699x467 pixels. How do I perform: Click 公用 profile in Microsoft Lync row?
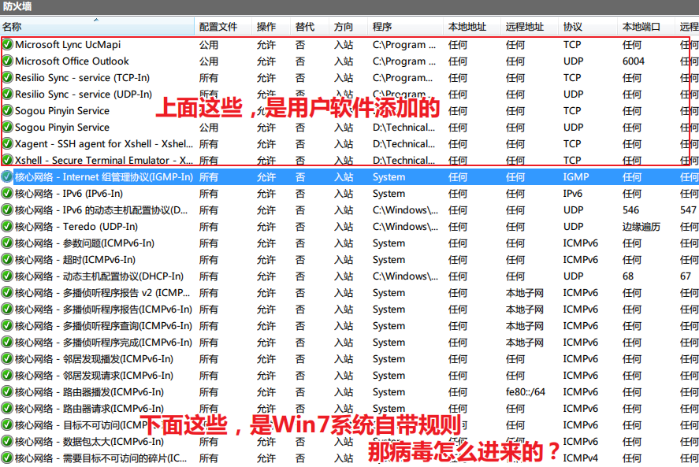coord(209,45)
